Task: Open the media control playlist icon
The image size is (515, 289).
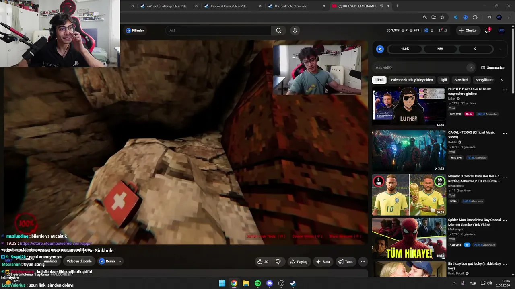Action: tap(489, 17)
